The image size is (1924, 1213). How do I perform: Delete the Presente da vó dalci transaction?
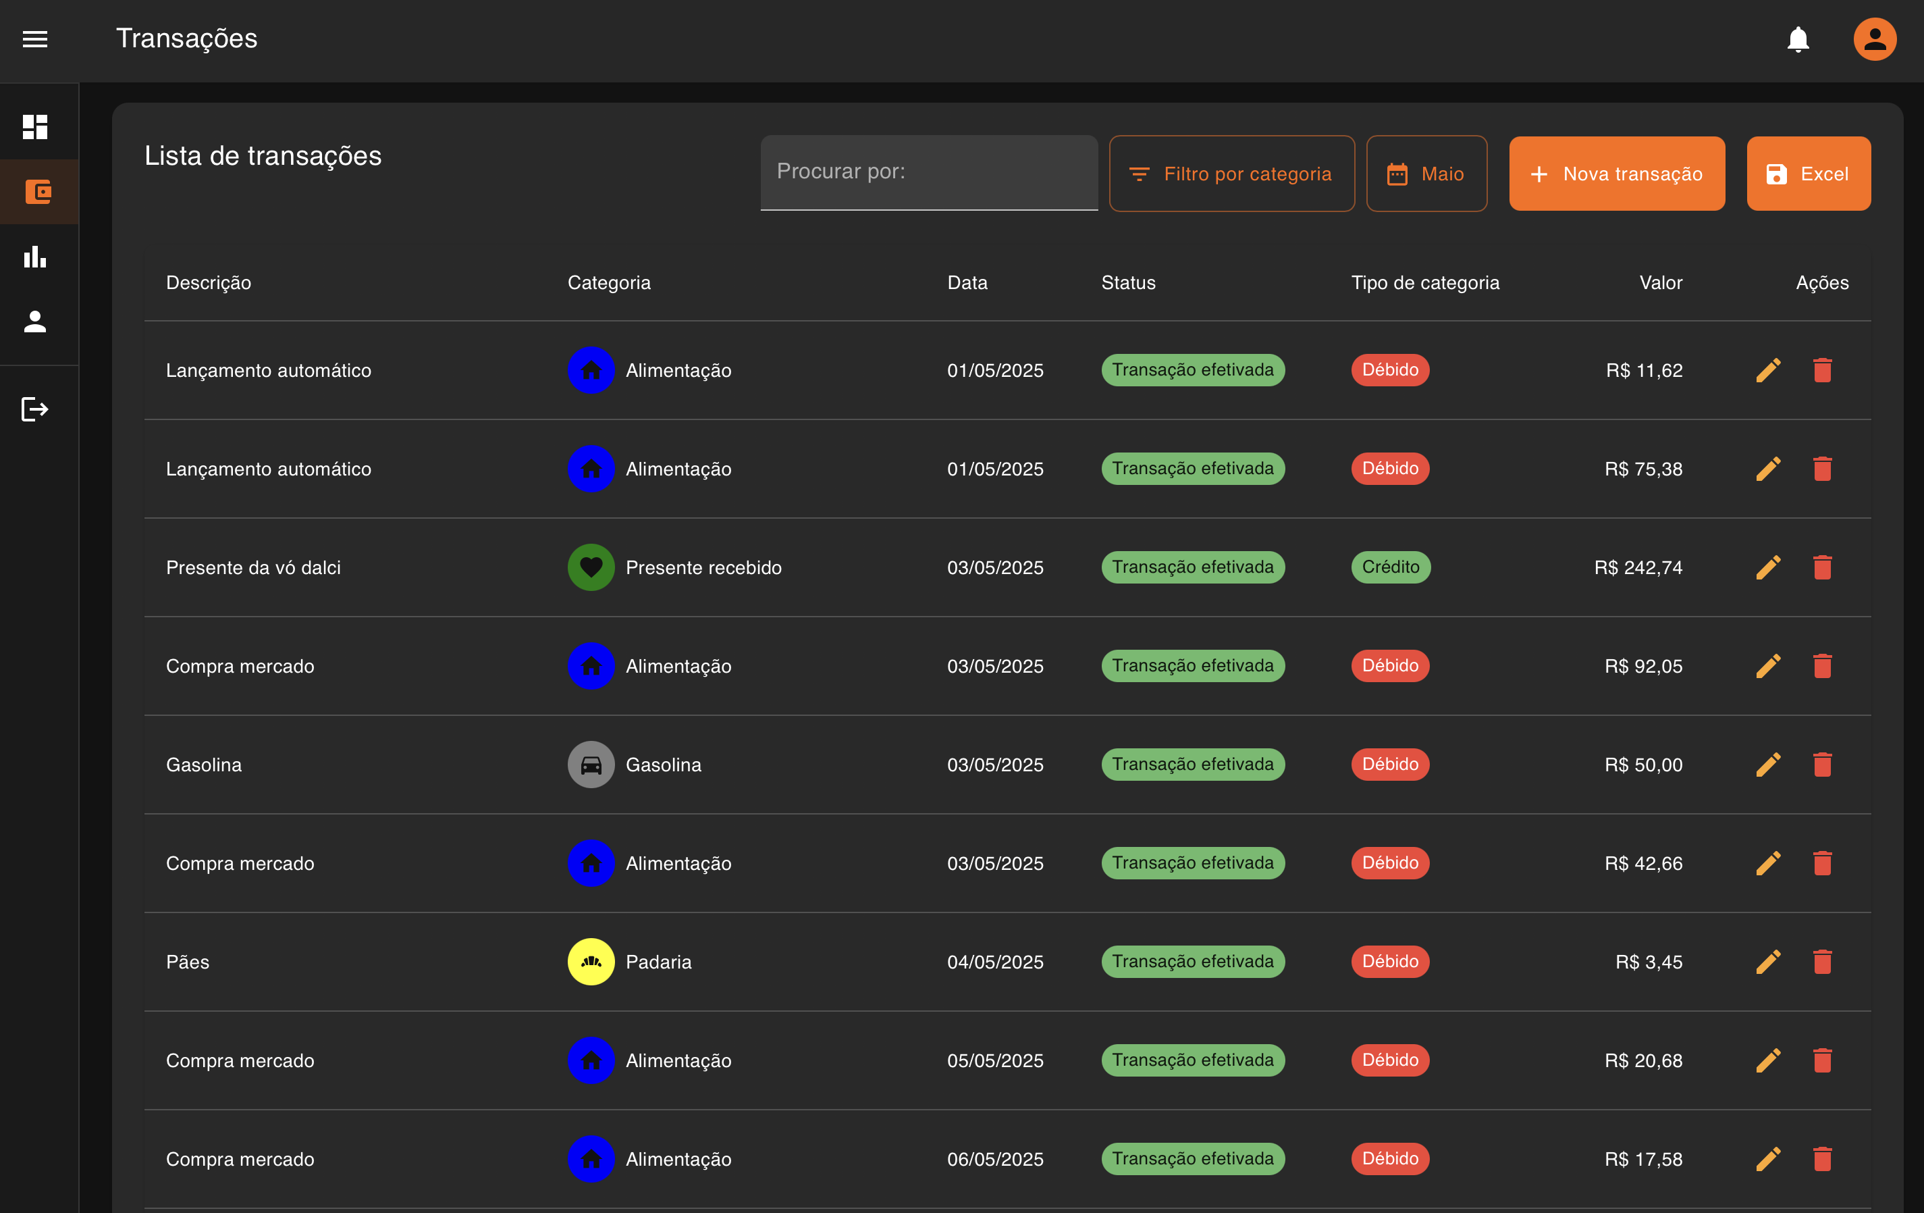1822,568
